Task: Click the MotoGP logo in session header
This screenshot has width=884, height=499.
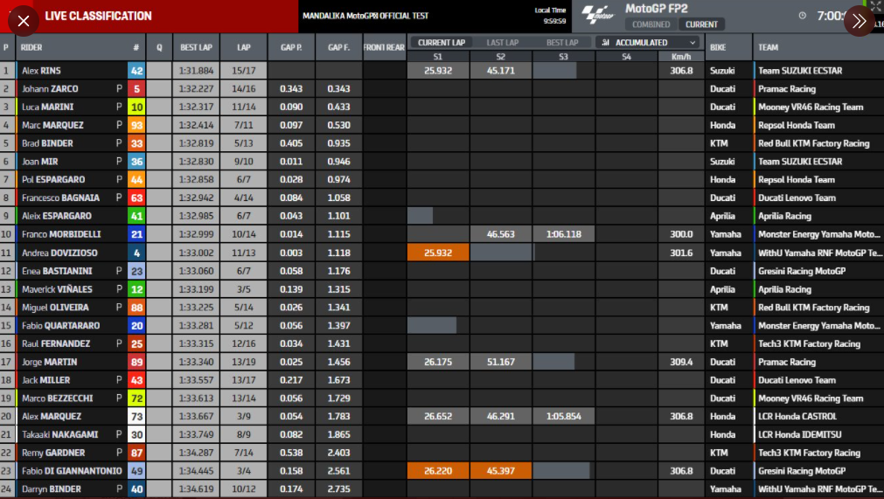Action: tap(597, 15)
